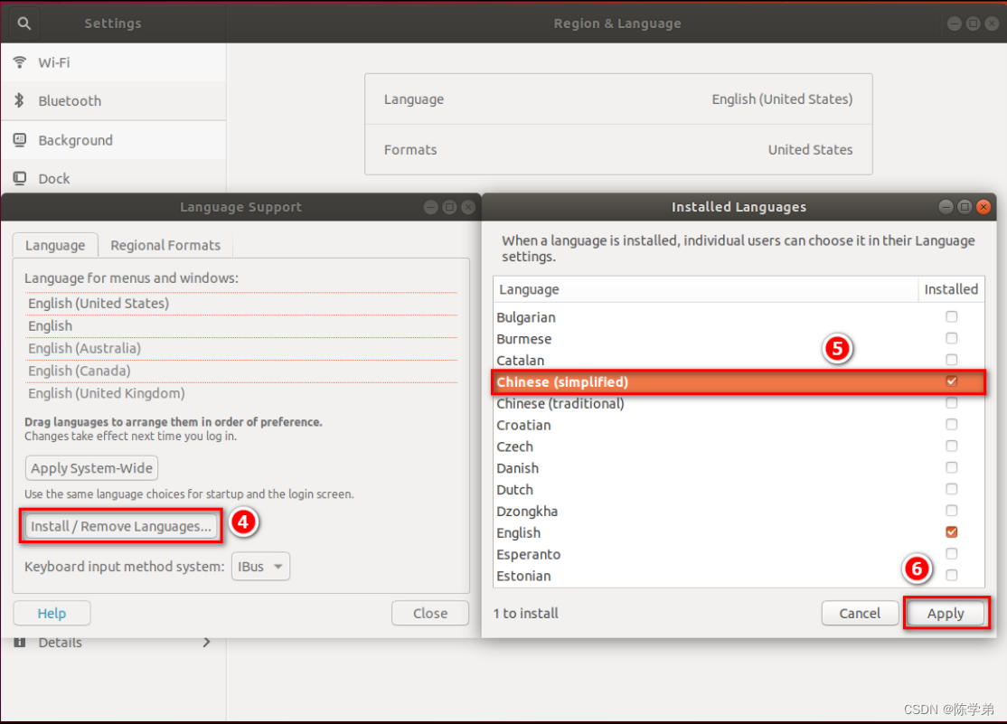Image resolution: width=1007 pixels, height=724 pixels.
Task: Switch to the Regional Formats tab
Action: click(165, 246)
